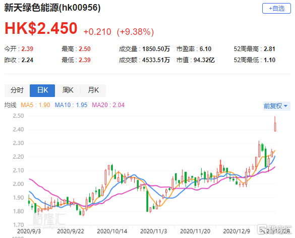Click the MA5 : 1.90 legend label
The height and width of the screenshot is (238, 295).
(x=35, y=105)
